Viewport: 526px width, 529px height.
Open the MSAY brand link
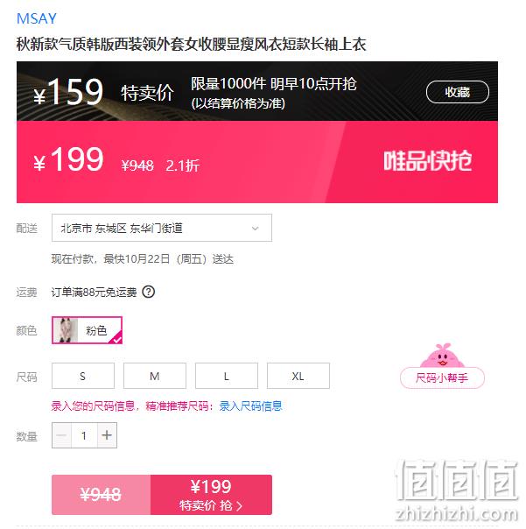(x=37, y=18)
